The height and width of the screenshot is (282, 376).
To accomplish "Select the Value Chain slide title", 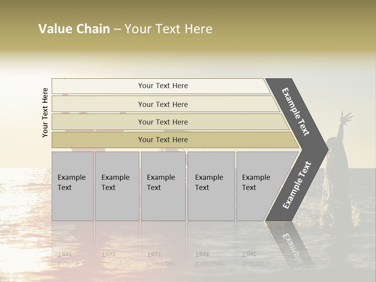I will point(125,29).
